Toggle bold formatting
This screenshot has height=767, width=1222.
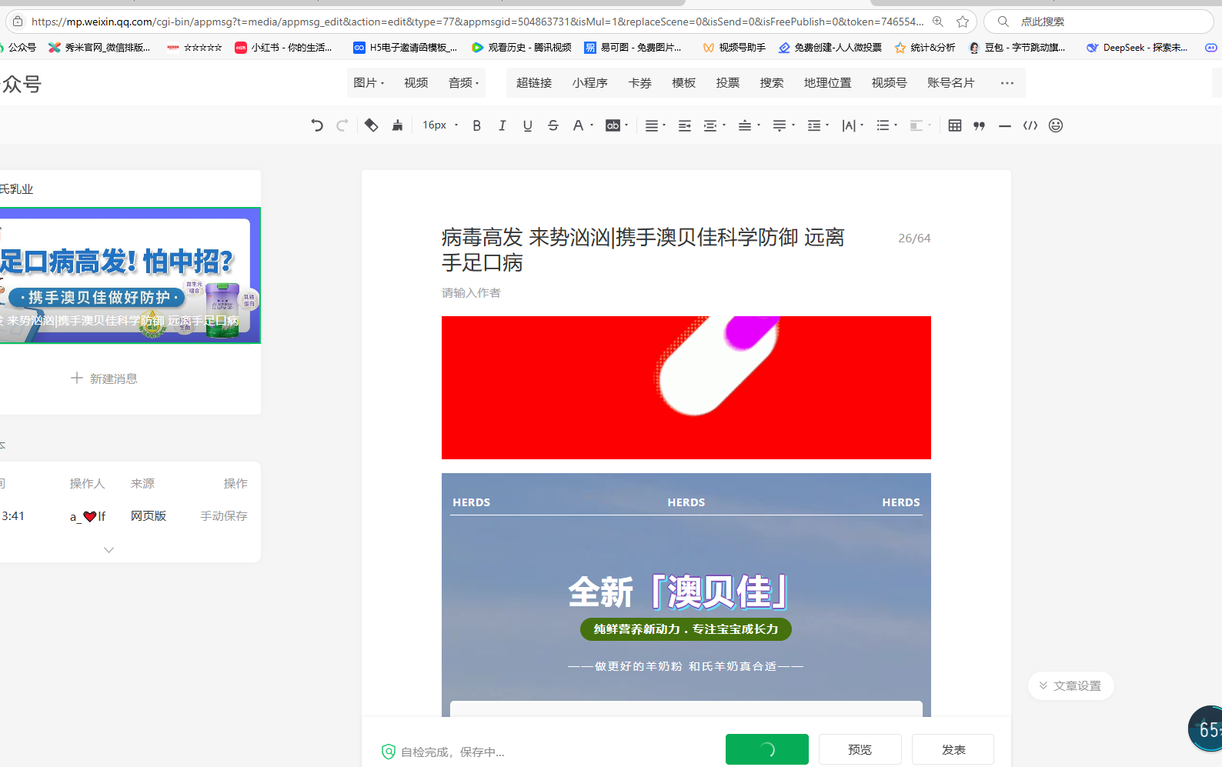[477, 125]
